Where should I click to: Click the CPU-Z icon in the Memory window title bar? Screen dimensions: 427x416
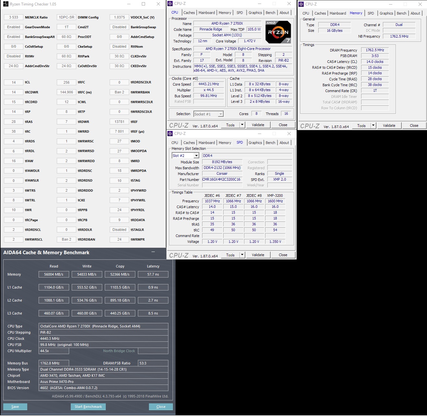[x=301, y=4]
